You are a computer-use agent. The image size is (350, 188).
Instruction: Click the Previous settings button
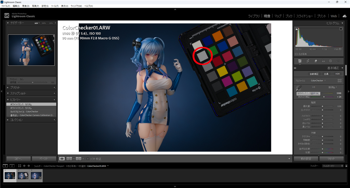click(306, 159)
